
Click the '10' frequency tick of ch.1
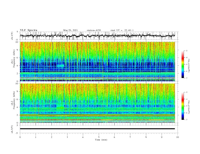click(x=17, y=42)
